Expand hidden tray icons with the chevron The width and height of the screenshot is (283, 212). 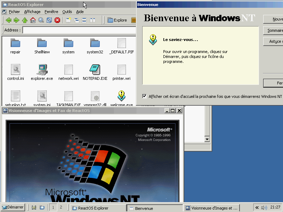[x=256, y=208]
